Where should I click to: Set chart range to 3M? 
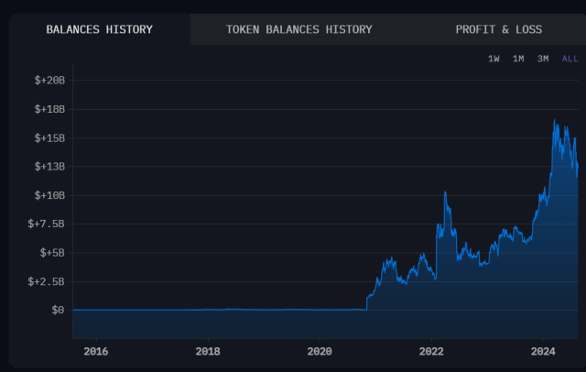coord(543,59)
